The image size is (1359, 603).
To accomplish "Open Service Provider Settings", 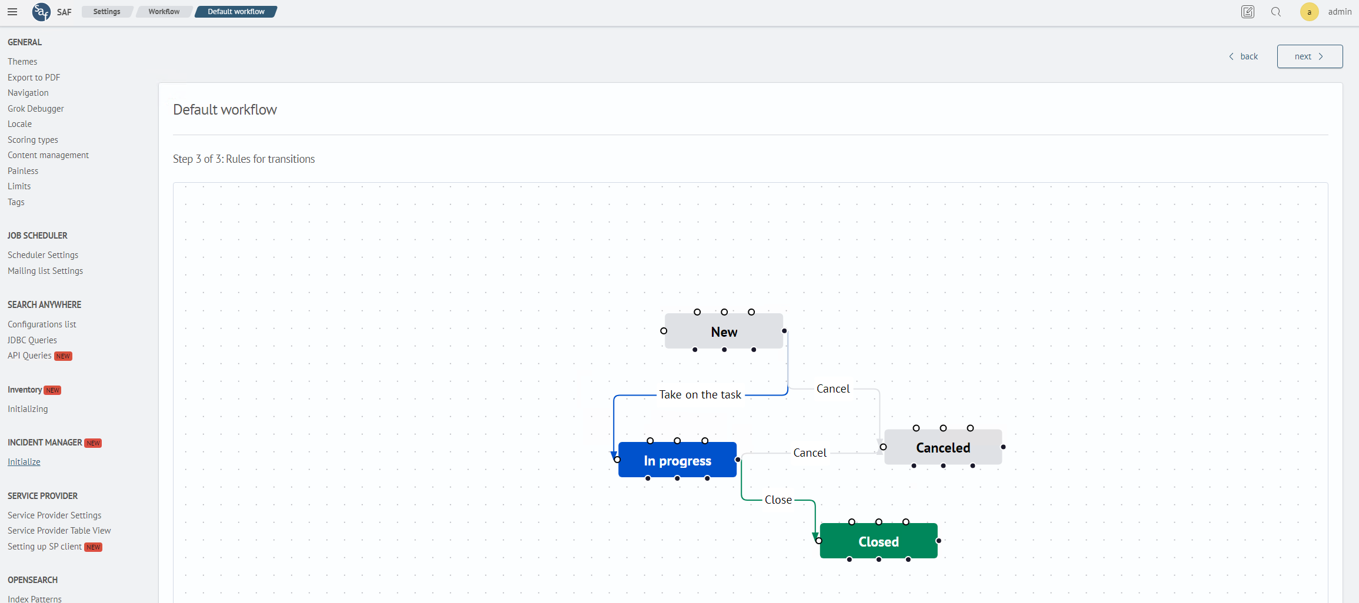I will tap(54, 515).
